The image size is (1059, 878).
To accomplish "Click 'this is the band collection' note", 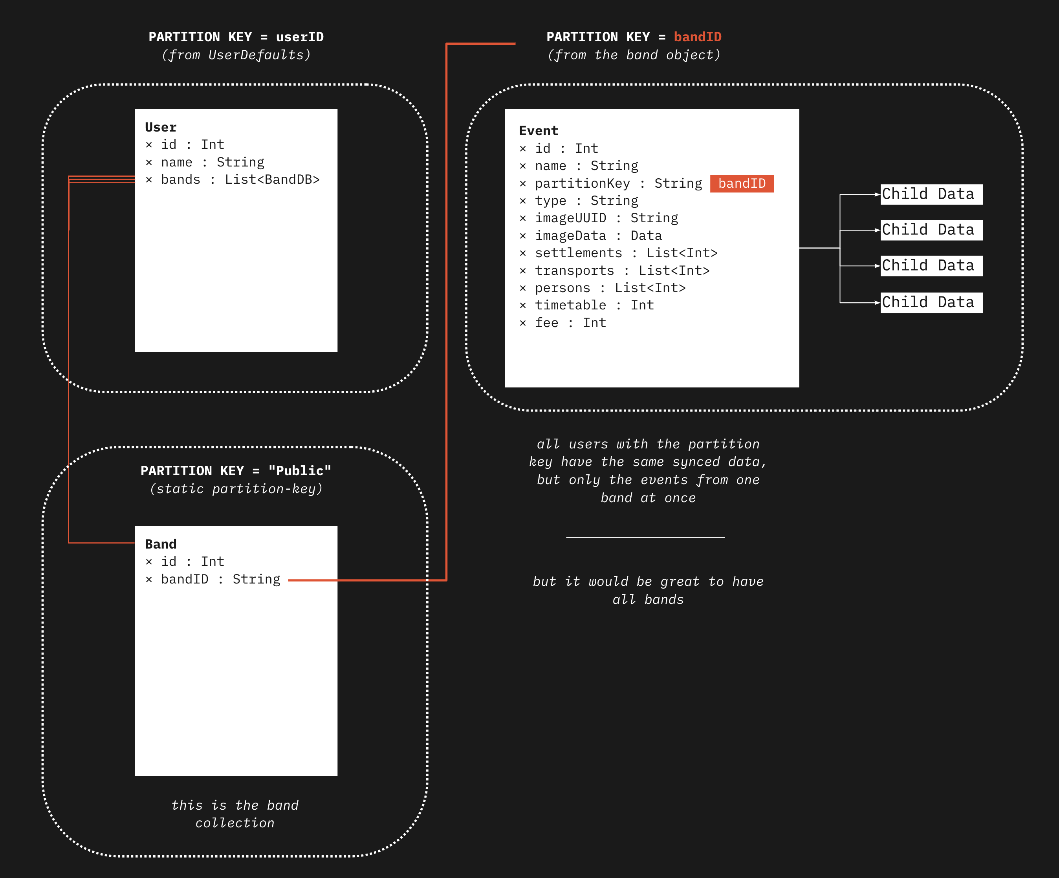I will click(x=235, y=814).
